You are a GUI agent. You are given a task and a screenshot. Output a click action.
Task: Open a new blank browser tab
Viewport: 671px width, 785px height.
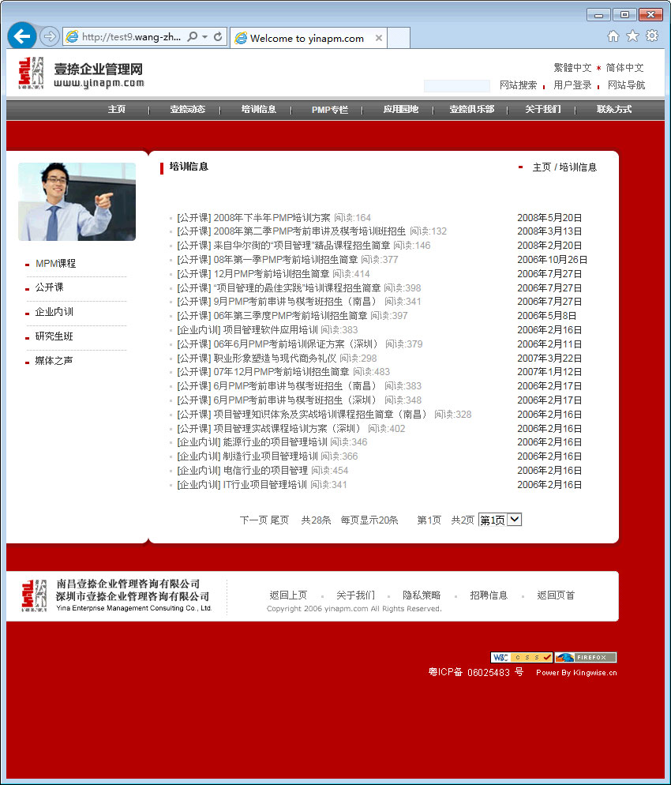click(399, 38)
